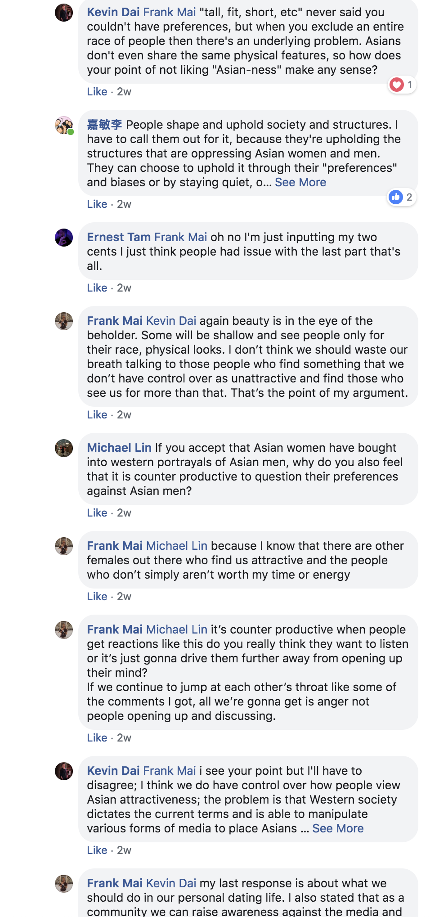Viewport: 448px width, 917px height.
Task: Like Ernest Tam's two cents comment
Action: coord(97,288)
